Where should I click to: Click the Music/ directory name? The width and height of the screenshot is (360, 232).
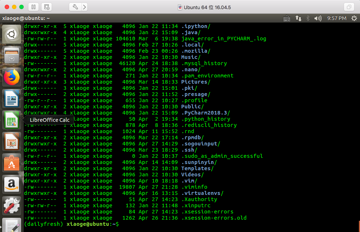(191, 57)
